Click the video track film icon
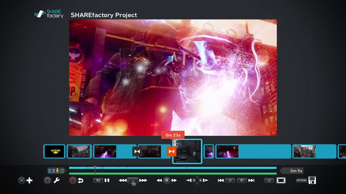 coord(51,171)
